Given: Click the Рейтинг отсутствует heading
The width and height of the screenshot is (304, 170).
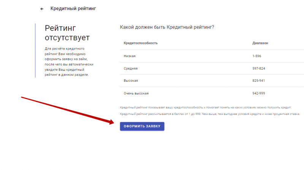Looking at the screenshot, I should click(67, 33).
